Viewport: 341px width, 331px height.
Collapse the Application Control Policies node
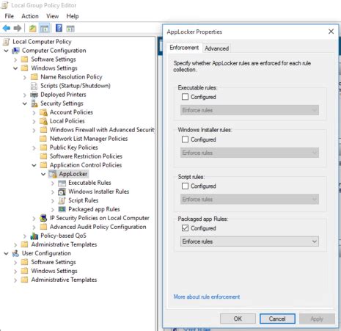(34, 166)
